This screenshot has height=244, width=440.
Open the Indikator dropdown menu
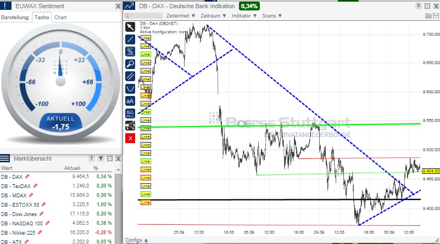coord(244,16)
